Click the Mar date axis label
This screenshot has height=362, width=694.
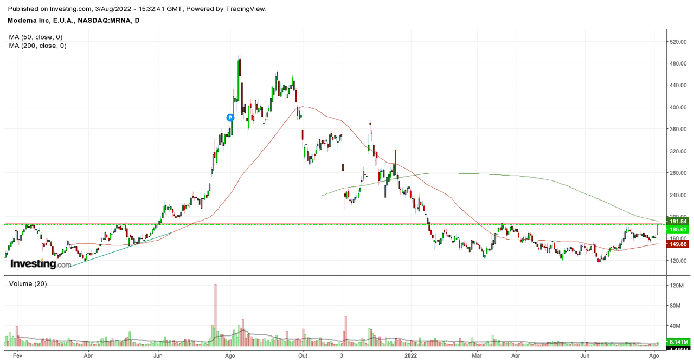pos(477,355)
